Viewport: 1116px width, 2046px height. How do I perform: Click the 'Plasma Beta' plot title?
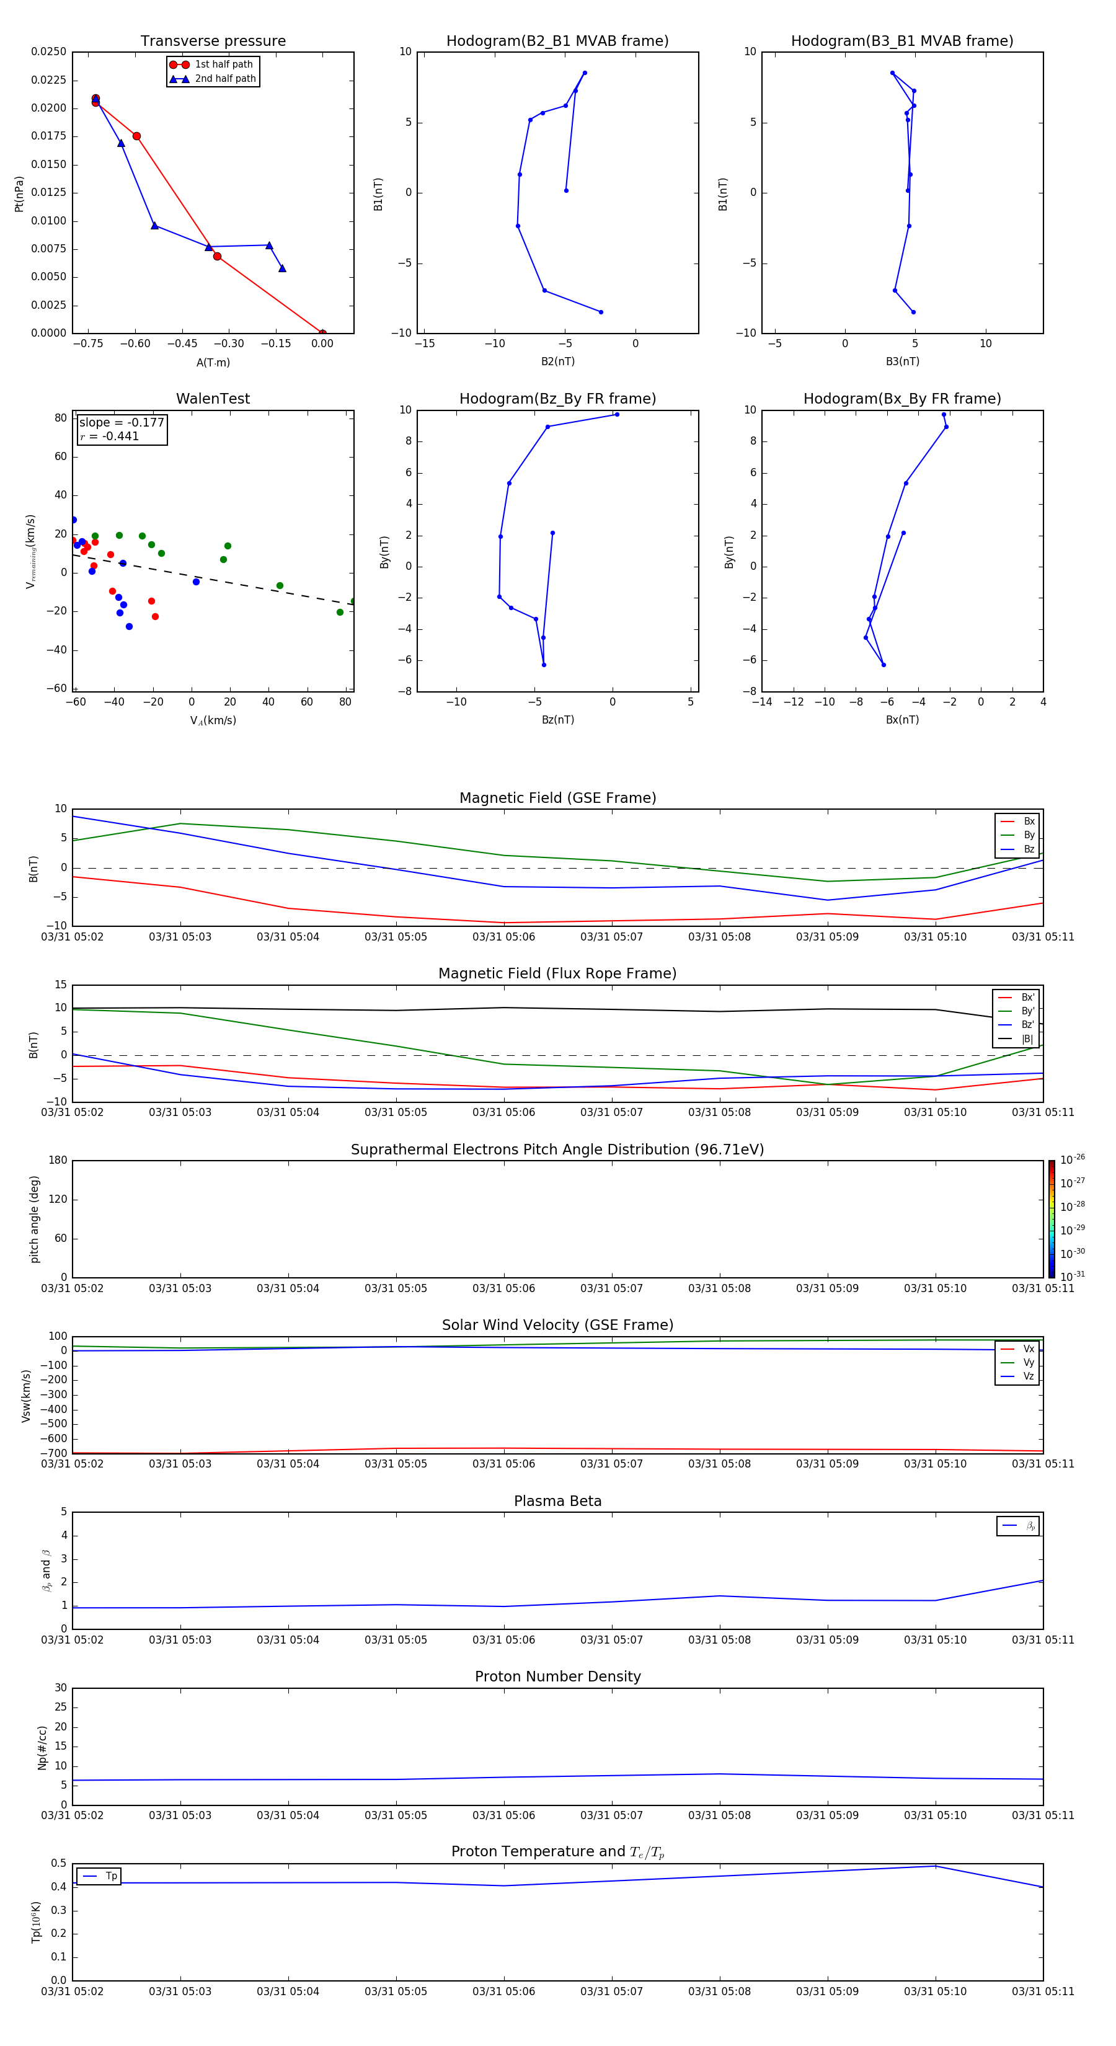click(x=557, y=1502)
